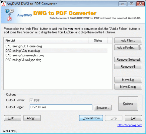
Task: Expand the arrow beside Add a Folder
Action: pyautogui.click(x=141, y=47)
